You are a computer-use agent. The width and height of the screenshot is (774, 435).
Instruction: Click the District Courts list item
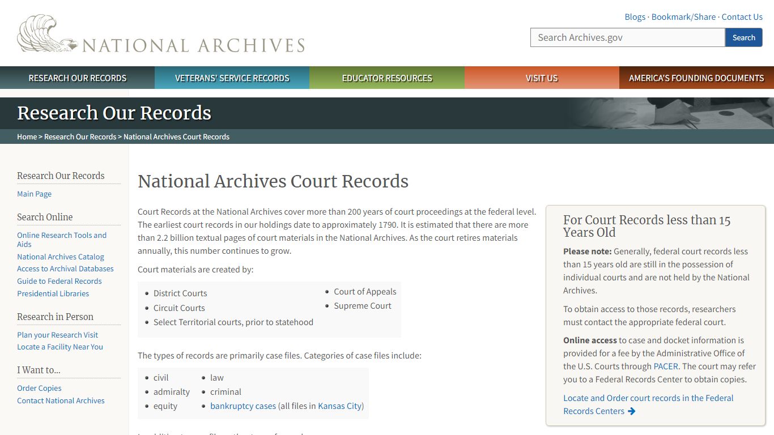(x=180, y=293)
